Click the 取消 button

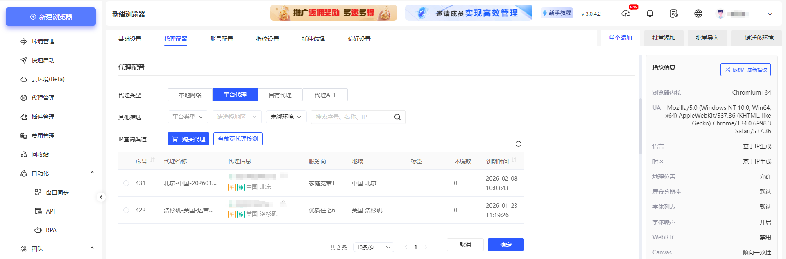click(x=465, y=245)
